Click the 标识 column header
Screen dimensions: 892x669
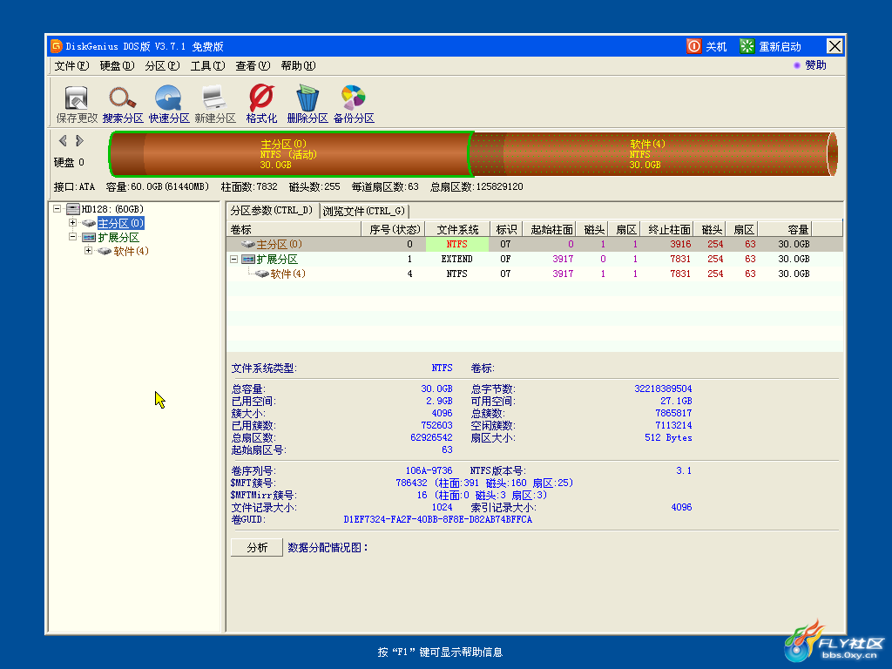click(506, 229)
